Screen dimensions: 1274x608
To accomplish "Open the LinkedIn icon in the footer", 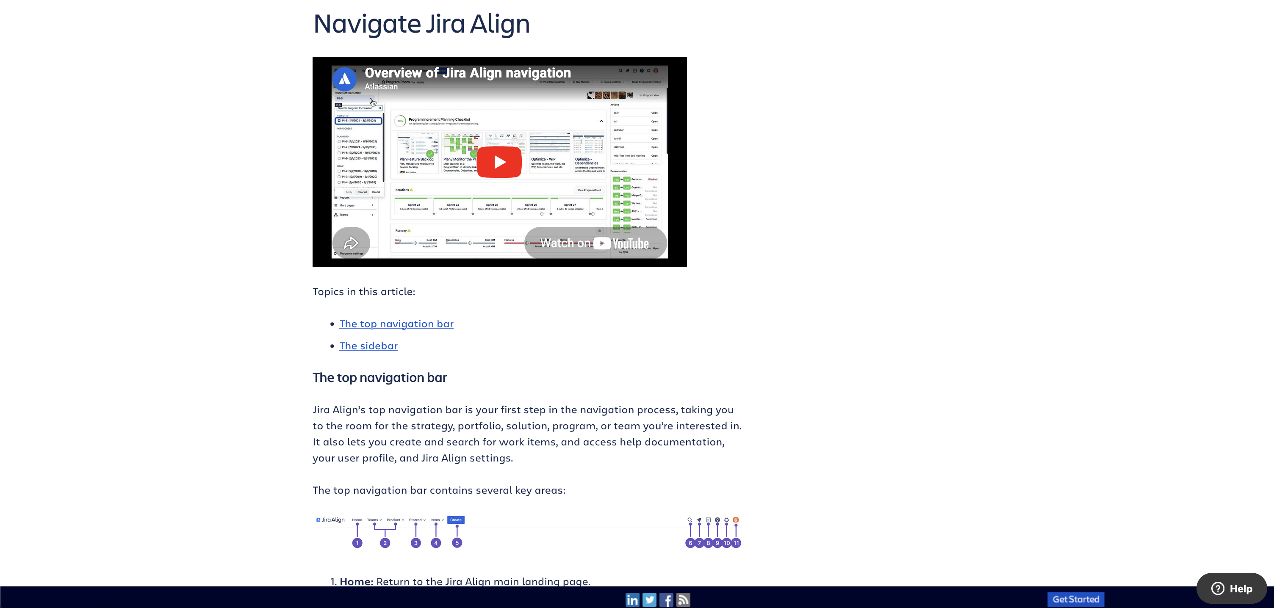I will [x=632, y=600].
